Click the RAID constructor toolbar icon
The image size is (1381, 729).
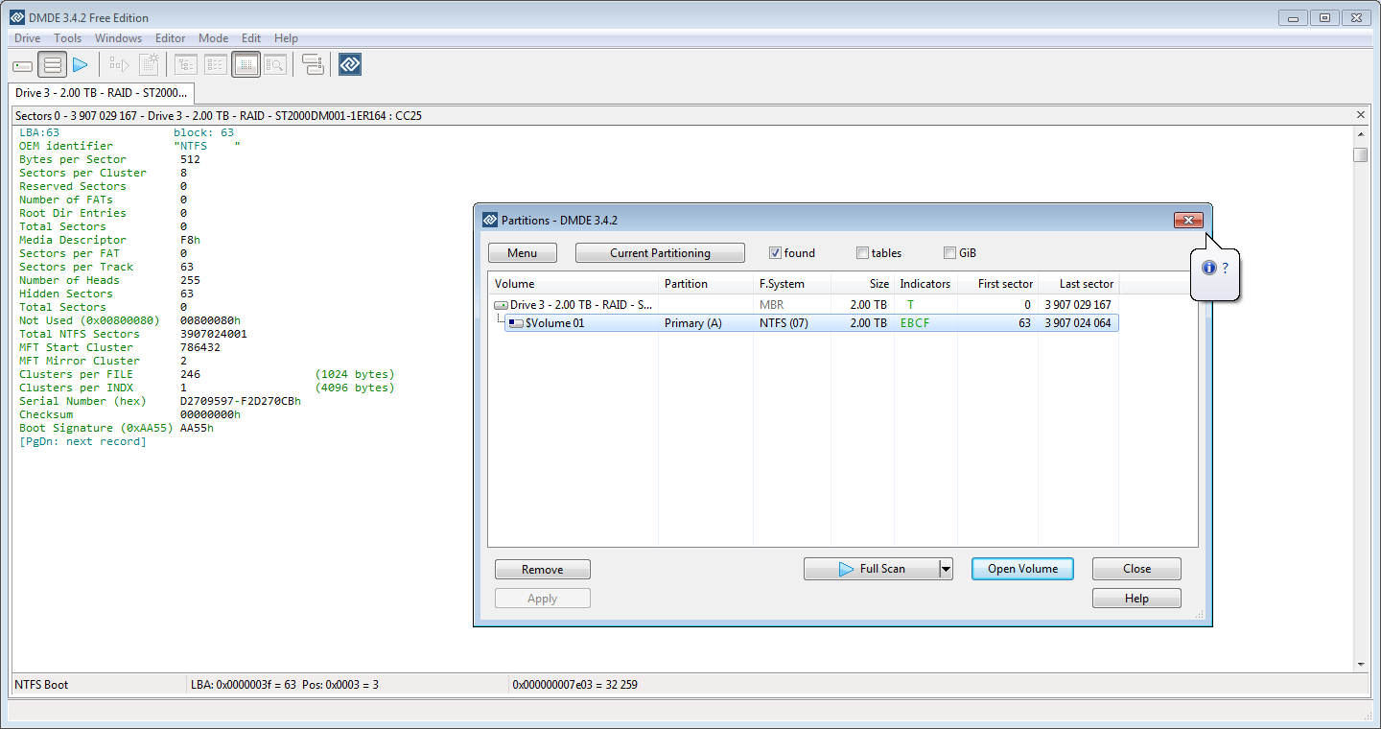[313, 65]
